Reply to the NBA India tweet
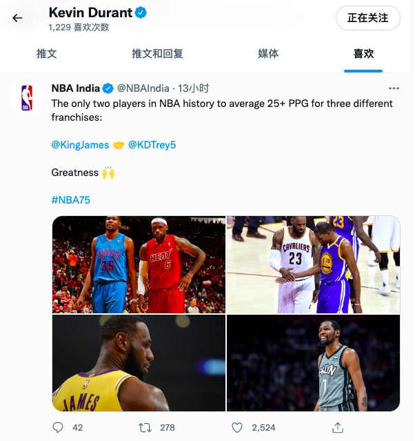 coord(58,427)
